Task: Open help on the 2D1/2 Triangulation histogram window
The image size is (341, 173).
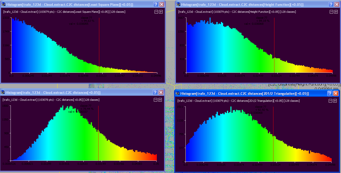Action: coord(329,93)
